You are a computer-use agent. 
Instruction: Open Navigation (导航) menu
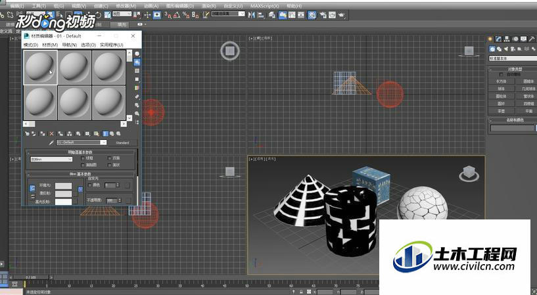click(x=70, y=45)
